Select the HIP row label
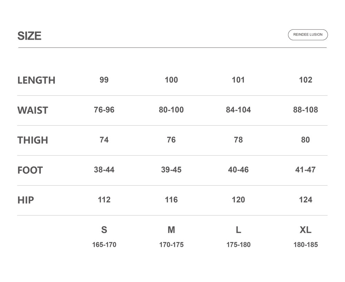The height and width of the screenshot is (282, 345). [26, 200]
